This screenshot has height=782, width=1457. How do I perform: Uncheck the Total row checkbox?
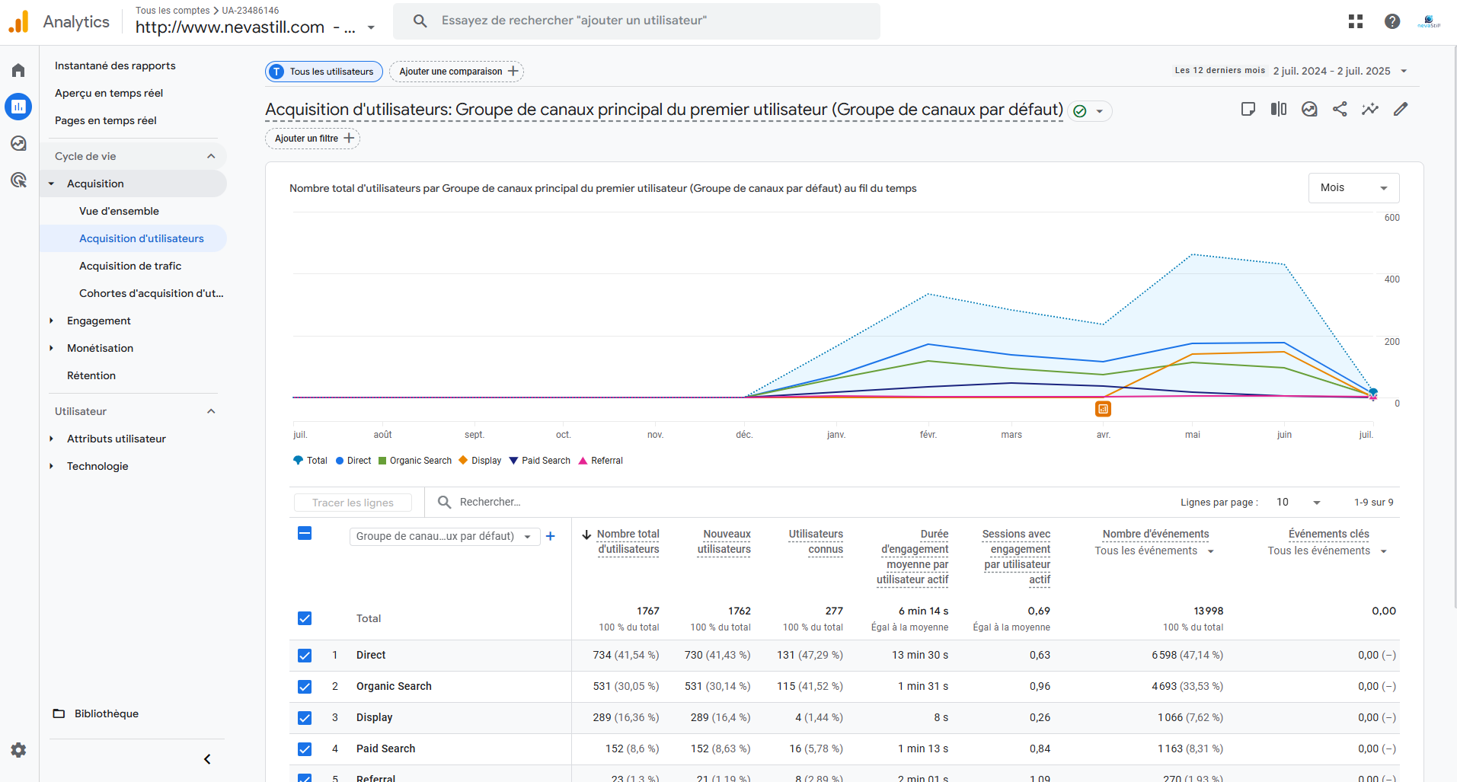305,618
